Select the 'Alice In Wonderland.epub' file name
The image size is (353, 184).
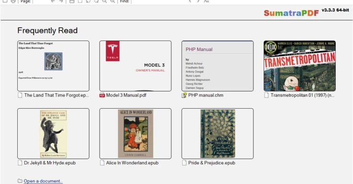[132, 163]
